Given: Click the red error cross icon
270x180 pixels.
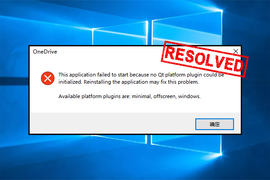Looking at the screenshot, I should (48, 78).
